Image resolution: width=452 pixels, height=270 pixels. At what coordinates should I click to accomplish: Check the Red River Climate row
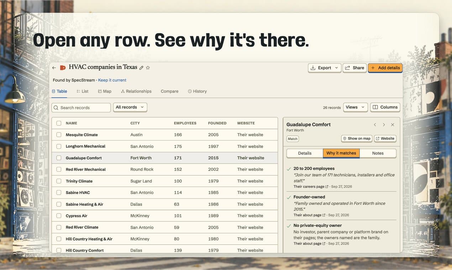(59, 227)
